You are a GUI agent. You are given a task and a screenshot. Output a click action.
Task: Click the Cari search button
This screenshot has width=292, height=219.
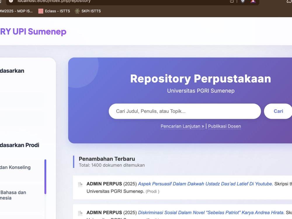click(278, 111)
